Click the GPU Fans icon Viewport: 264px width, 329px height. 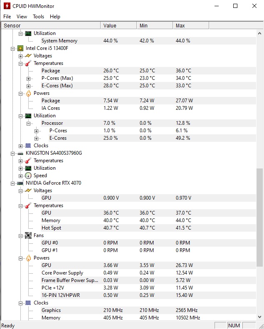(28, 235)
